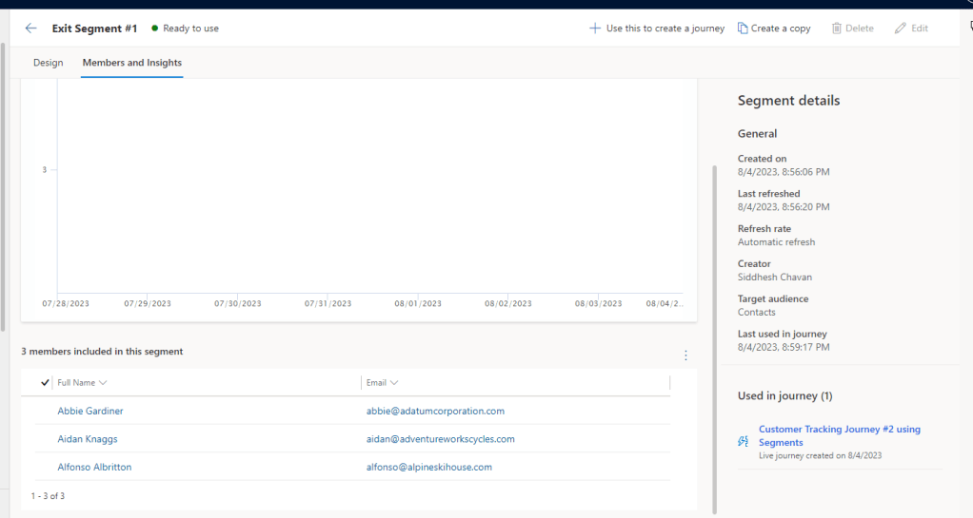Click the Delete trash icon
973x518 pixels.
[x=837, y=29]
